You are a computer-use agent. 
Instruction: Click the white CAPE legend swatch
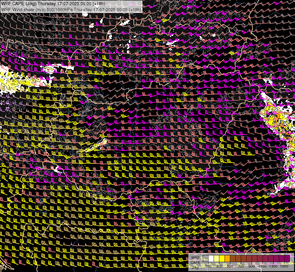tap(211, 259)
